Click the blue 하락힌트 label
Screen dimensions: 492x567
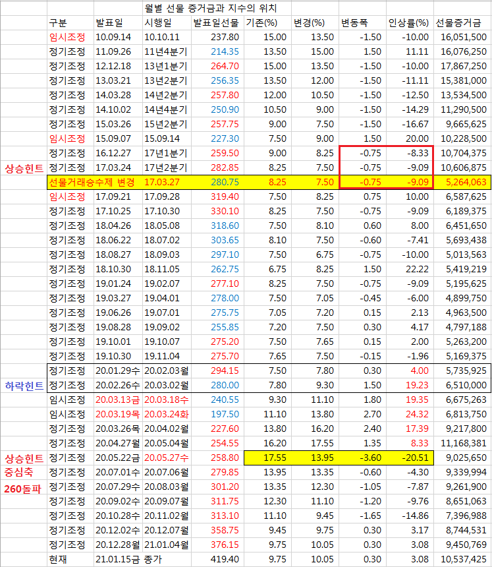click(24, 386)
